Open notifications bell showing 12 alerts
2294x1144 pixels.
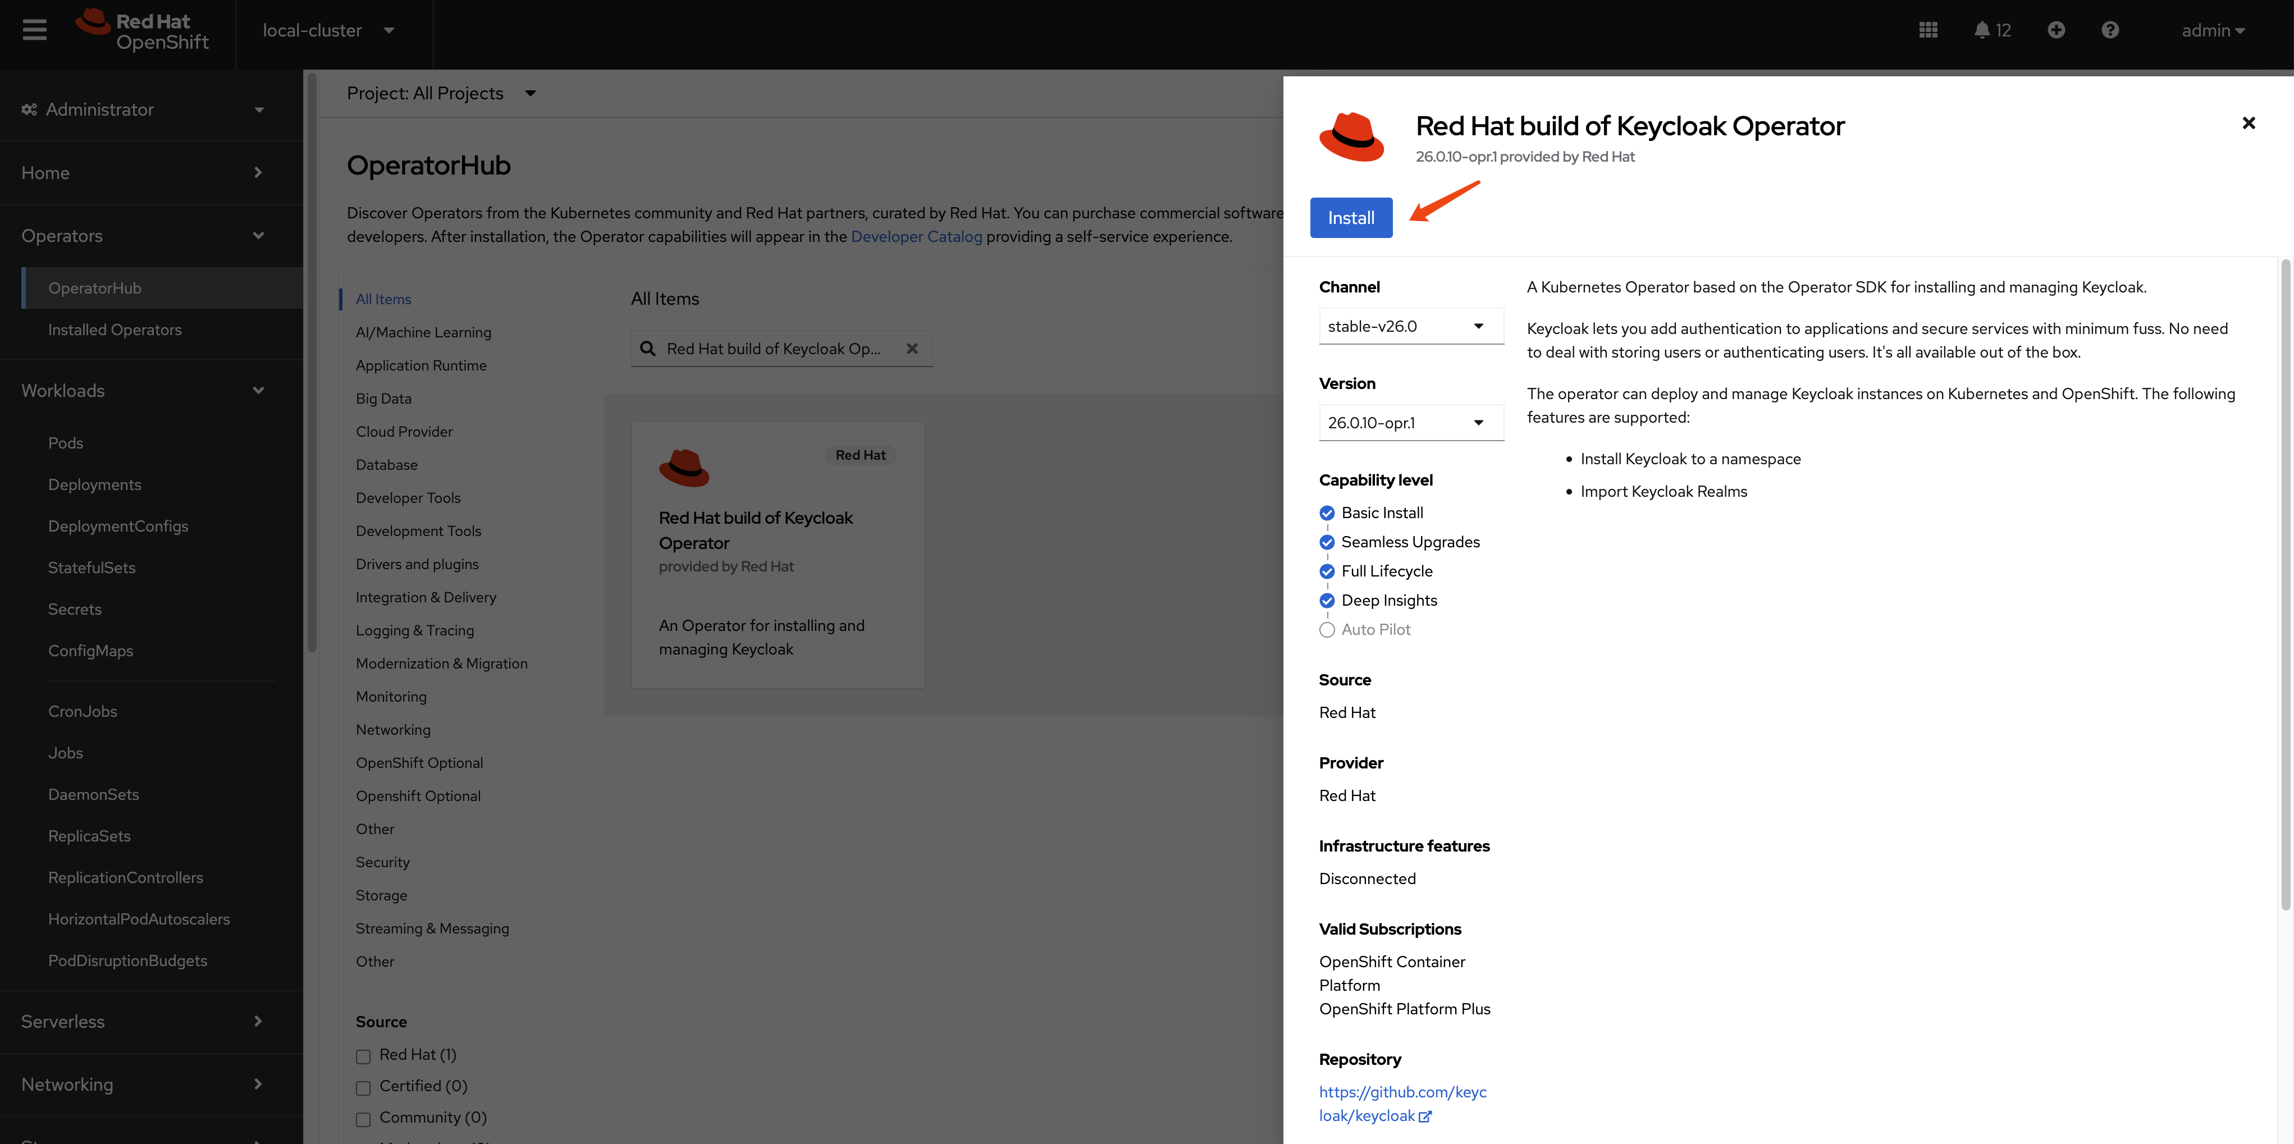coord(1992,30)
